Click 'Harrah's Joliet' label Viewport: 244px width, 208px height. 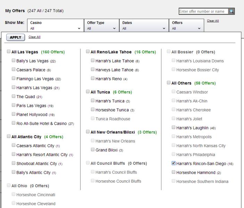coord(189,119)
